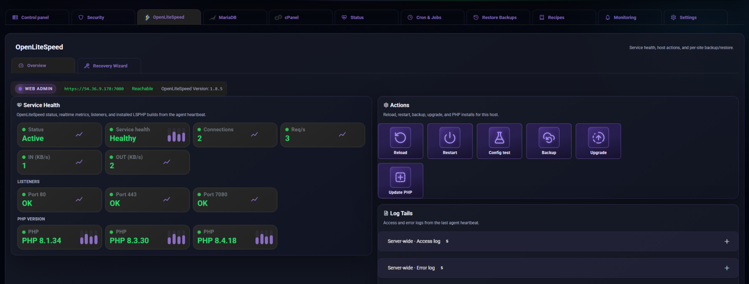Click the Actions gear icon
The width and height of the screenshot is (749, 284).
coord(386,105)
